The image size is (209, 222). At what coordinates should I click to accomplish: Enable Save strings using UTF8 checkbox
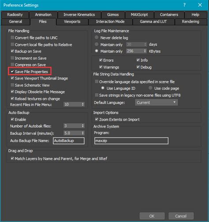(97, 95)
